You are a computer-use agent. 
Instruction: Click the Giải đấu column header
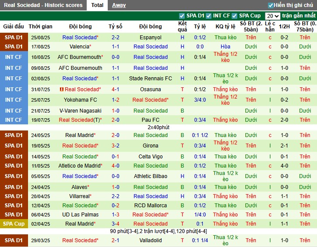pyautogui.click(x=14, y=26)
